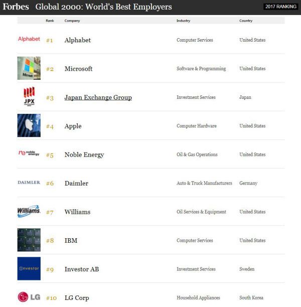Click 'United States' in IBM row

pyautogui.click(x=252, y=240)
